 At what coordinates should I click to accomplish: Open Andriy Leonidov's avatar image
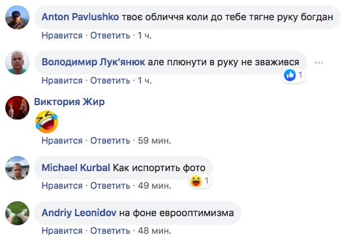[x=17, y=213]
